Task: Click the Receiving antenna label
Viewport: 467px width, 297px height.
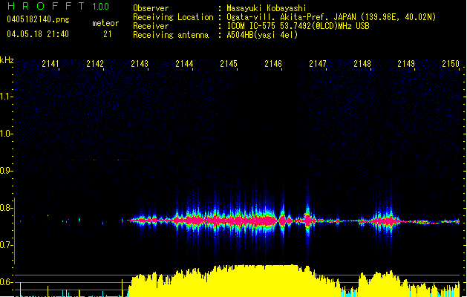Action: click(x=171, y=35)
